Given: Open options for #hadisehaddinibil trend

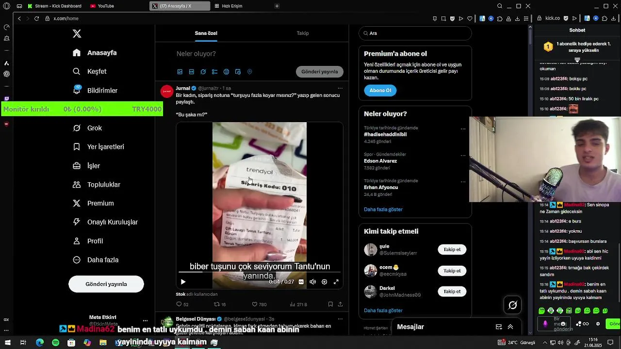Looking at the screenshot, I should pos(463,129).
